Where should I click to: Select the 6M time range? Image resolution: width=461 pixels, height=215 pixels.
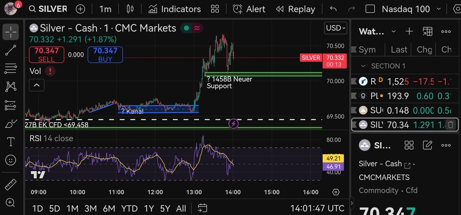(109, 209)
